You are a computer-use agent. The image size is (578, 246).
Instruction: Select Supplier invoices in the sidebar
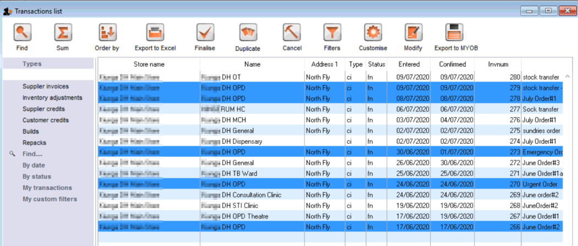coord(46,87)
